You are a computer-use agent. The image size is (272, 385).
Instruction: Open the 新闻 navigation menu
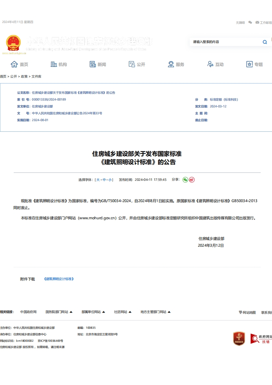point(98,65)
